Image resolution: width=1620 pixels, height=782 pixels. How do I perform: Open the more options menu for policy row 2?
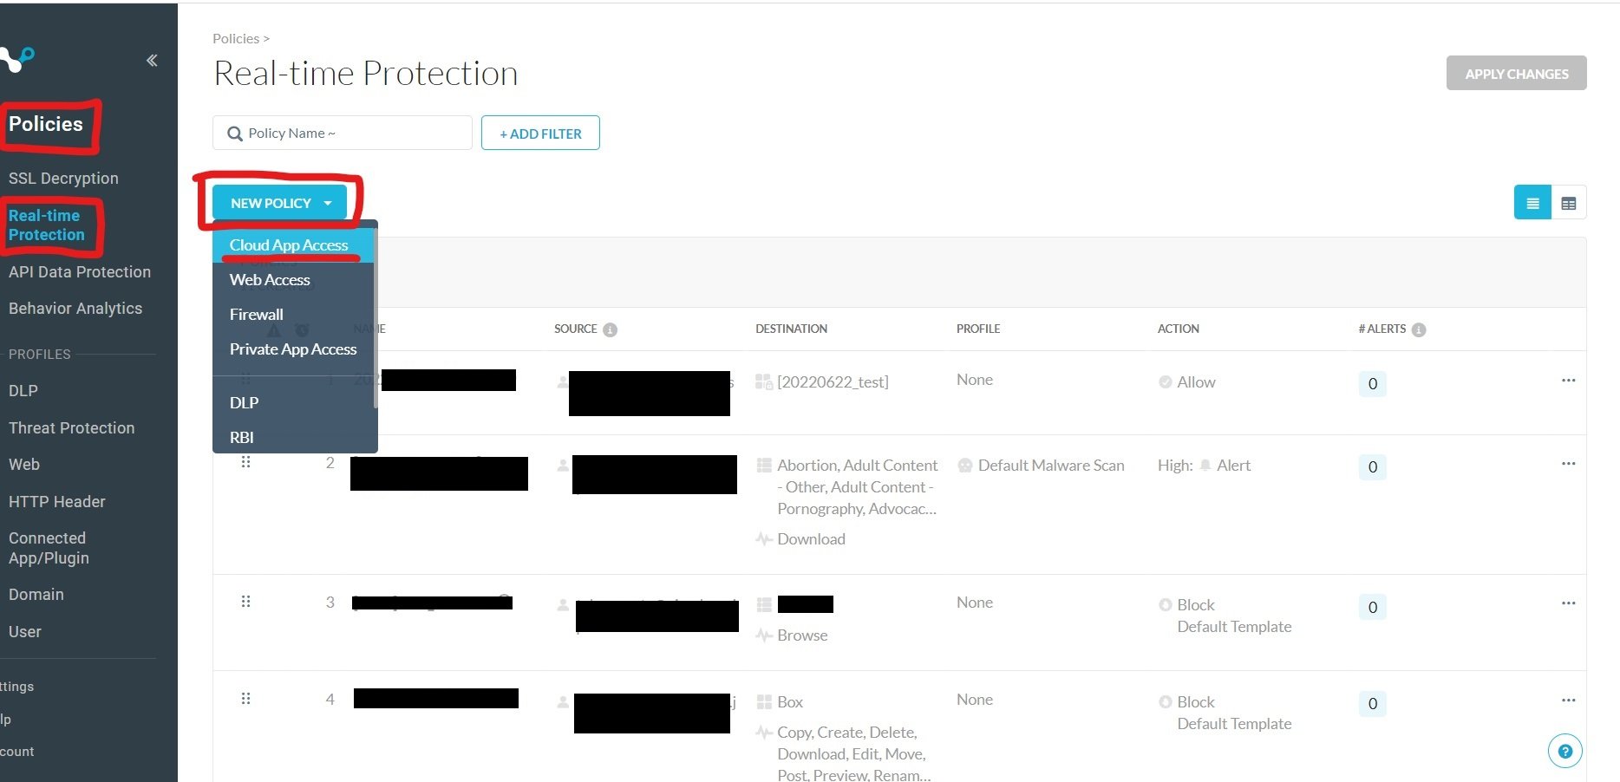[1568, 464]
